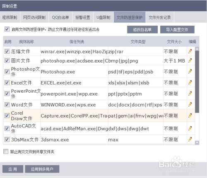Edit 3DsMax文件 rule with pencil icon
This screenshot has height=178, width=207.
click(x=190, y=140)
